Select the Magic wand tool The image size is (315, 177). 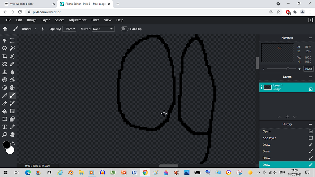click(x=12, y=48)
